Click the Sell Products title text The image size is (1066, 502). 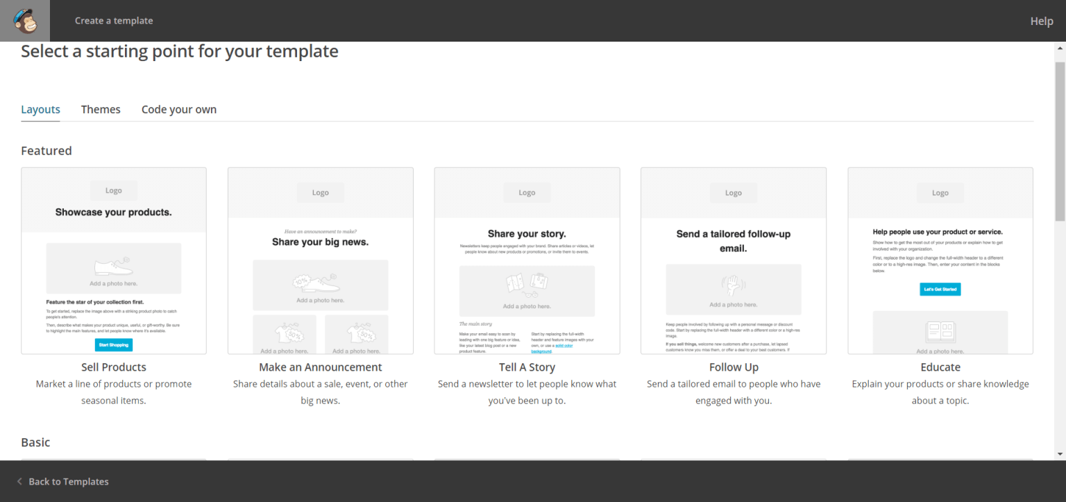(x=114, y=367)
